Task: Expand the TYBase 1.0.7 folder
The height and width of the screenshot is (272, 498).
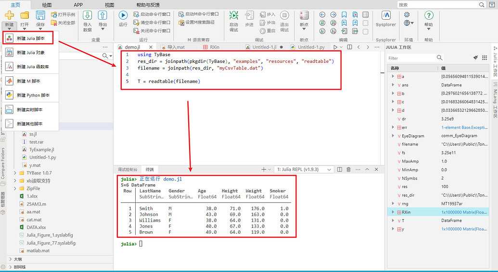Action: pyautogui.click(x=15, y=173)
